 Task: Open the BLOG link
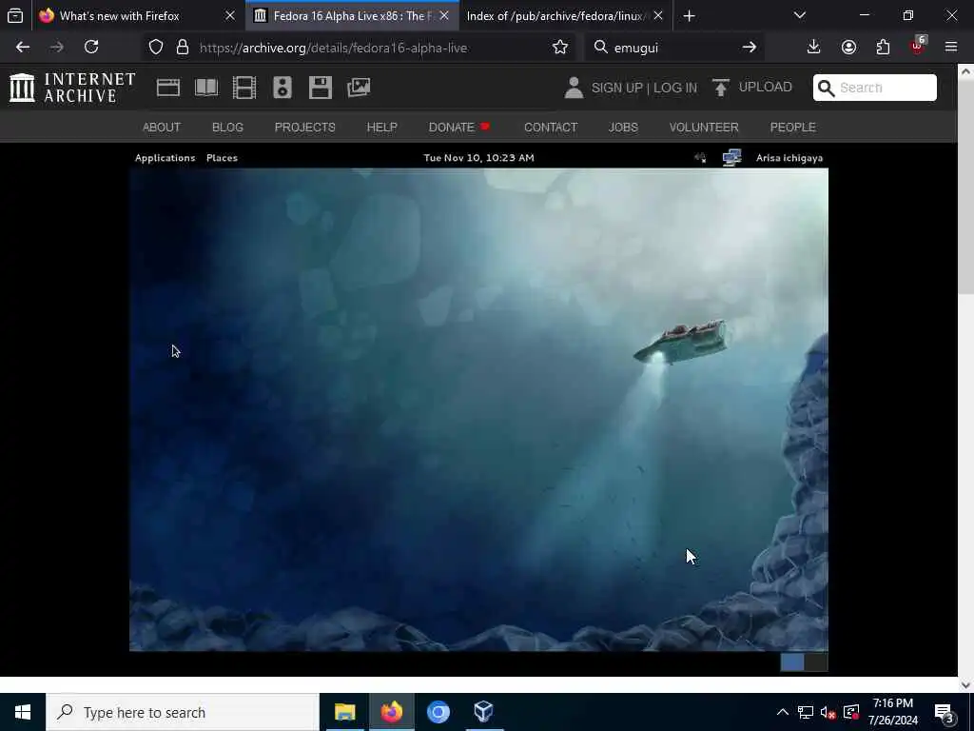pyautogui.click(x=228, y=128)
